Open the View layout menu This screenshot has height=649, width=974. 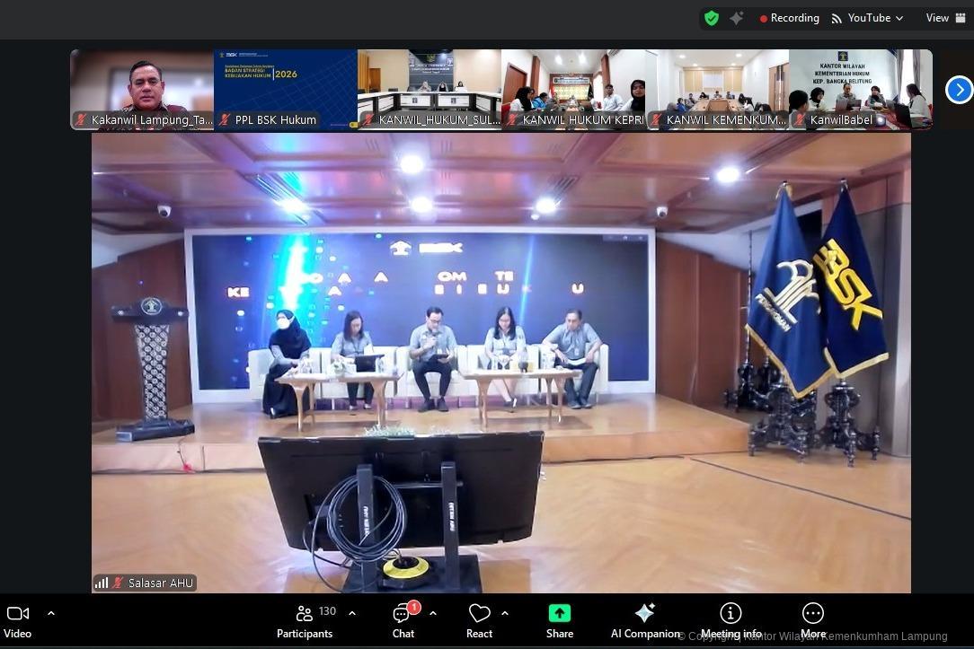[x=943, y=18]
